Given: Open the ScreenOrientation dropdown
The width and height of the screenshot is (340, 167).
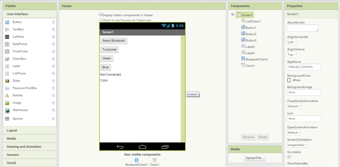Looking at the screenshot, I should [297, 145].
